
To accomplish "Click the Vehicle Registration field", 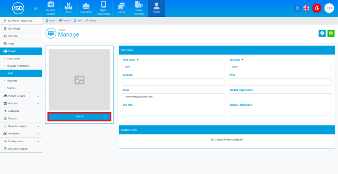I will [x=280, y=97].
